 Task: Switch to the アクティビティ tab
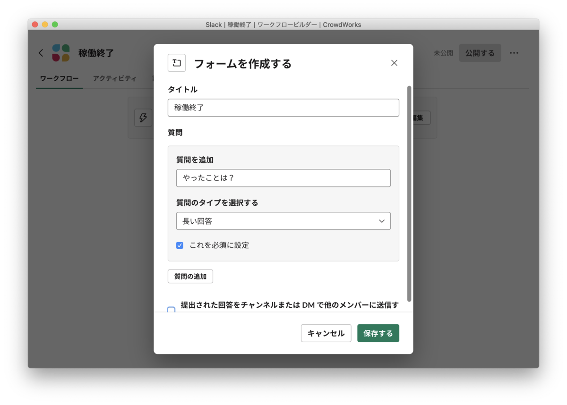point(114,78)
